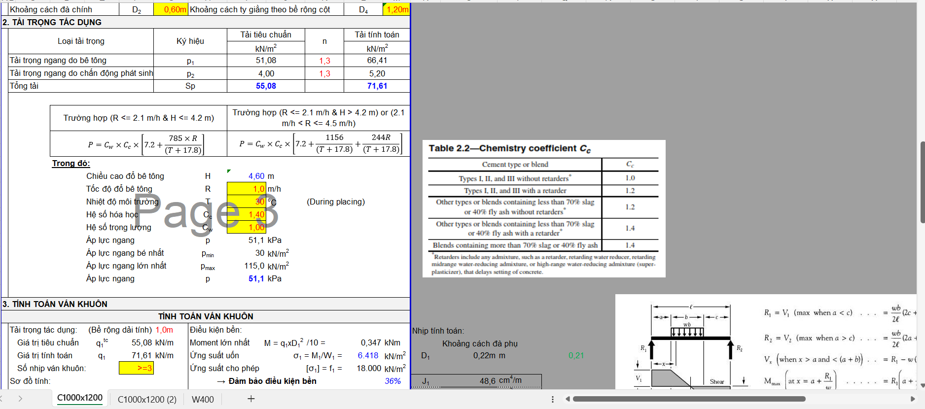The width and height of the screenshot is (925, 409).
Task: Click the horizontal scrollbar right arrow
Action: [912, 399]
